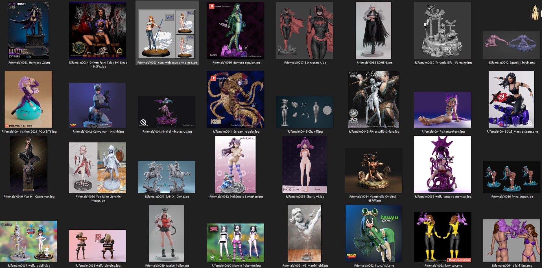Viewport: 542px width, 268px height.
Task: Select waifu-tentacle-monster thumbnail
Action: [x=443, y=164]
